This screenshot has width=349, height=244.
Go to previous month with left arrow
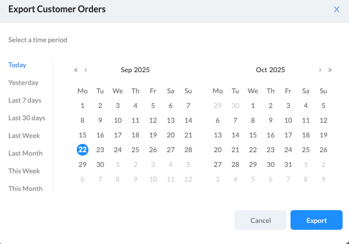pos(86,70)
